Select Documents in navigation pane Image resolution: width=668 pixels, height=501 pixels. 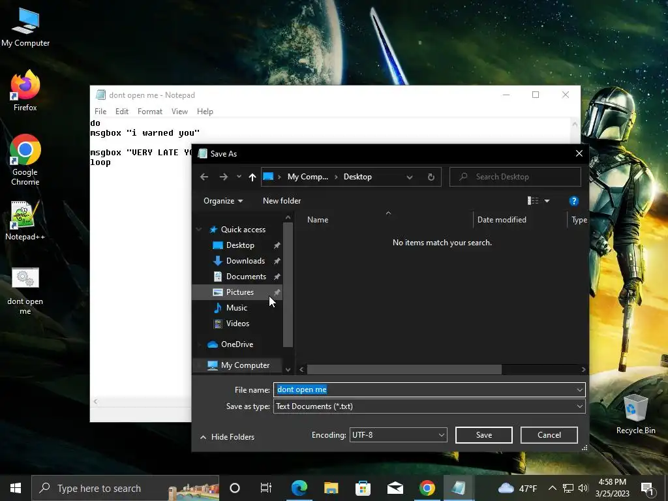(246, 277)
